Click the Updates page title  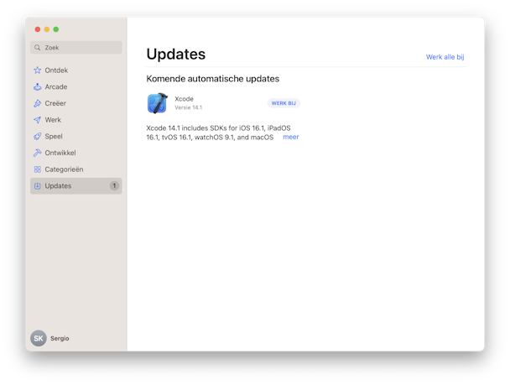coord(176,54)
